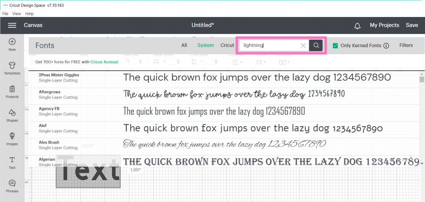Open the Shapes tool
The width and height of the screenshot is (425, 202).
(12, 113)
